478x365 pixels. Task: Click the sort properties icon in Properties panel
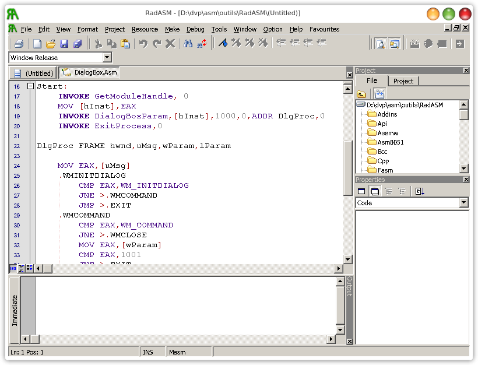(x=420, y=191)
